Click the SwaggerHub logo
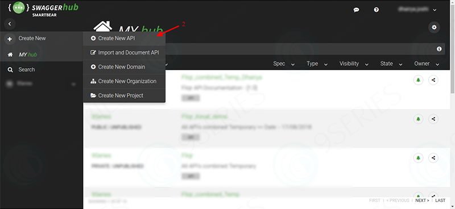The width and height of the screenshot is (455, 209). [x=43, y=9]
